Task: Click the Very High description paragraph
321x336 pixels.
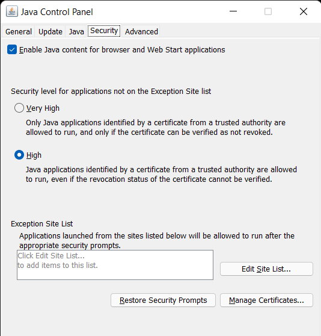Action: [x=156, y=127]
